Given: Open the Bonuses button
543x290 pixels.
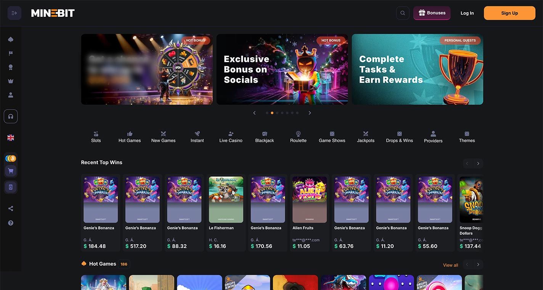Looking at the screenshot, I should 432,13.
